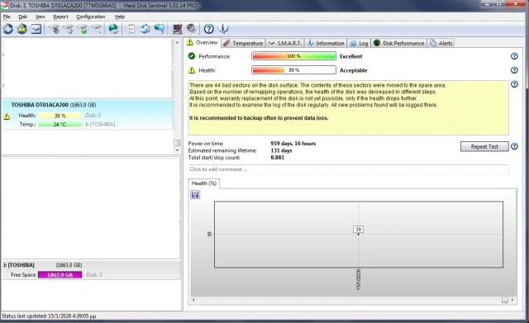This screenshot has width=529, height=323.
Task: Click the Health 39 % bar in Overview
Action: coord(294,70)
